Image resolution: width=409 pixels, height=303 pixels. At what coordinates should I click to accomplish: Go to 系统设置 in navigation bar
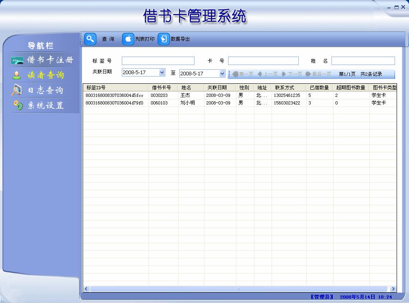click(46, 105)
